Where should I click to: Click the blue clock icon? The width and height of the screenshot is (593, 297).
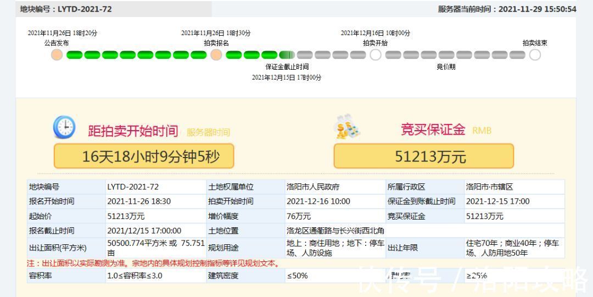pos(64,127)
